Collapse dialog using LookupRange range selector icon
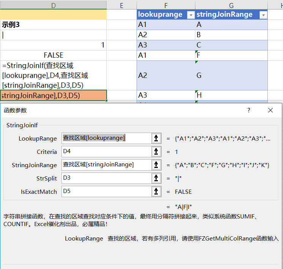 coord(156,138)
